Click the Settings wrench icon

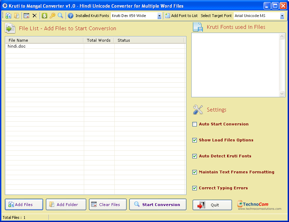click(x=198, y=110)
